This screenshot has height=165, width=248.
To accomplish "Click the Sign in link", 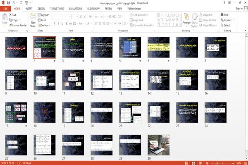I will click(239, 9).
